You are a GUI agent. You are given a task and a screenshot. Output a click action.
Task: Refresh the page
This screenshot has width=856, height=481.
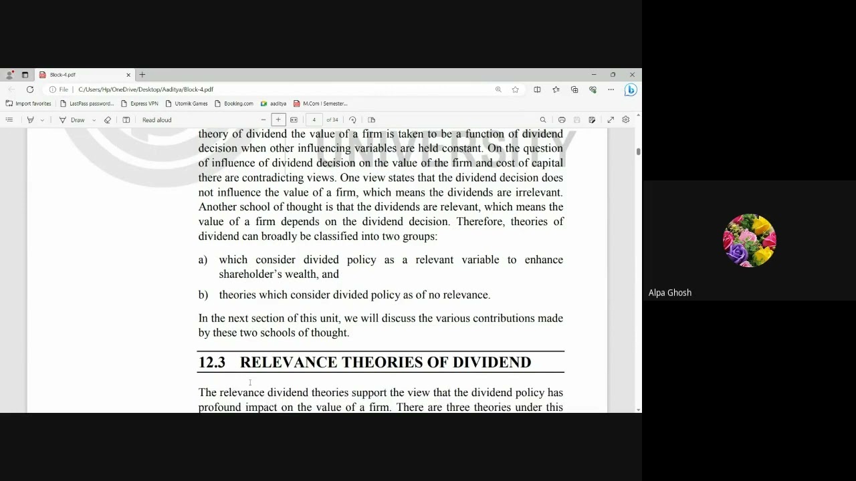[30, 90]
